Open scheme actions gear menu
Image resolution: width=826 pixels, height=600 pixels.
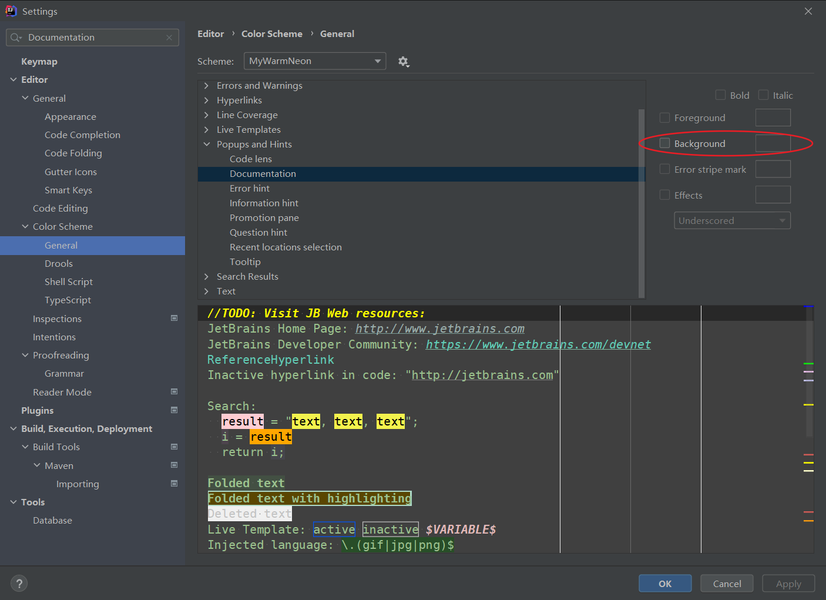[403, 62]
